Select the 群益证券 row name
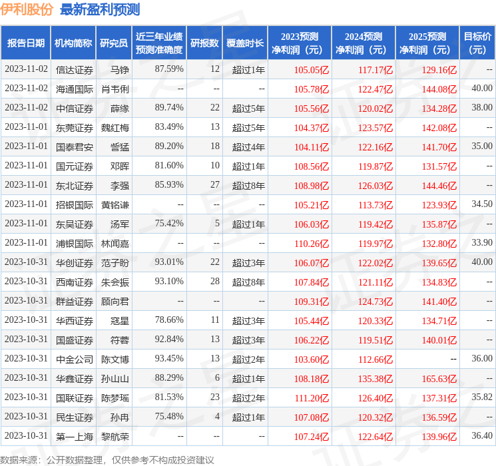Screen dimensions: 496x466 (x=75, y=301)
